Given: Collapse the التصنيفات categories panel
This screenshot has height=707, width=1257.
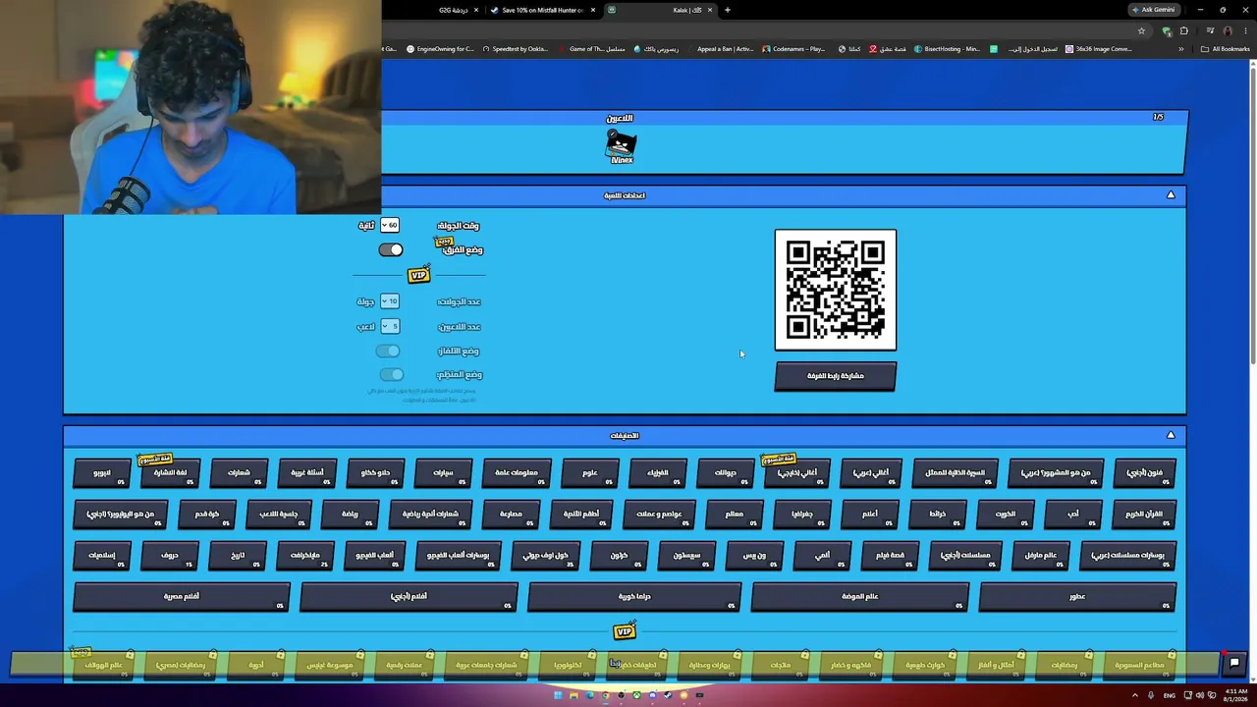Looking at the screenshot, I should pyautogui.click(x=1171, y=435).
